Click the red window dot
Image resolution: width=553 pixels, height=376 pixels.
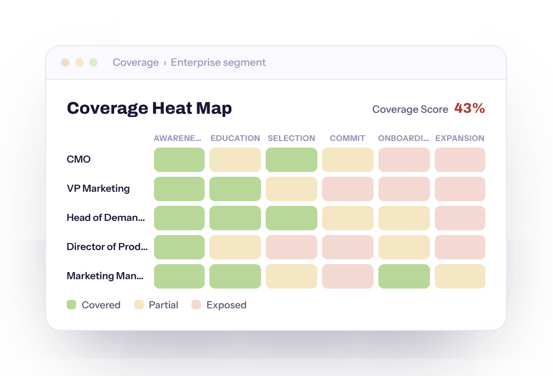(x=65, y=63)
